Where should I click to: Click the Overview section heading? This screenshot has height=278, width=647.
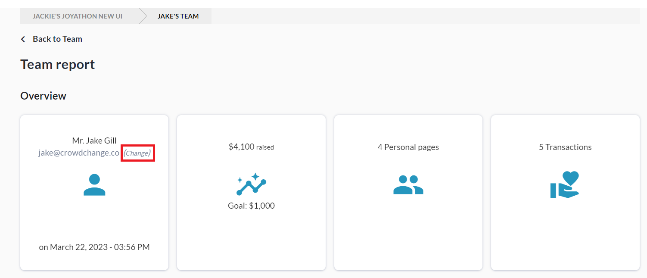[43, 96]
